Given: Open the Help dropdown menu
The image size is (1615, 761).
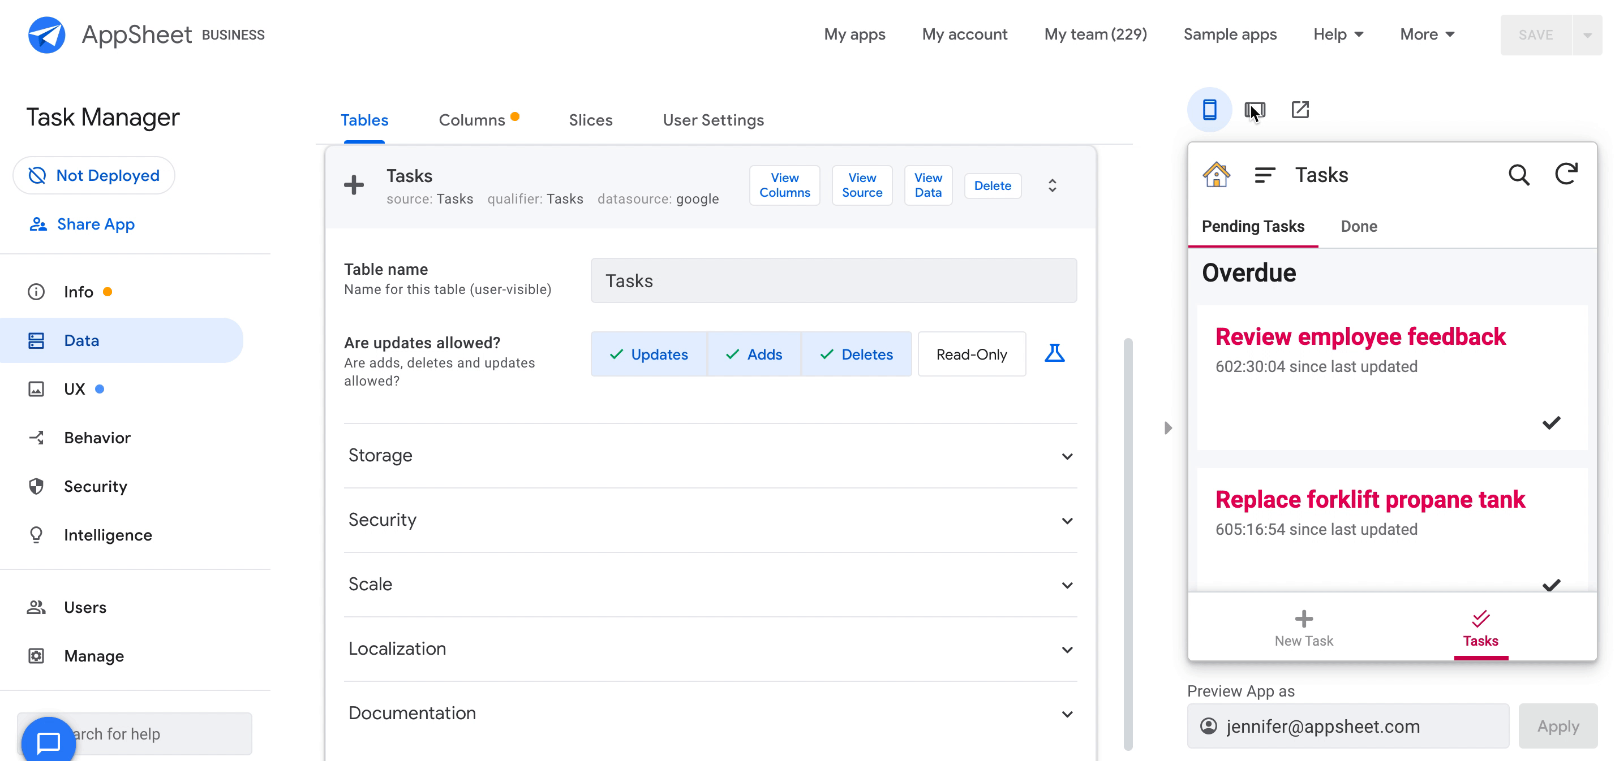Looking at the screenshot, I should point(1338,34).
